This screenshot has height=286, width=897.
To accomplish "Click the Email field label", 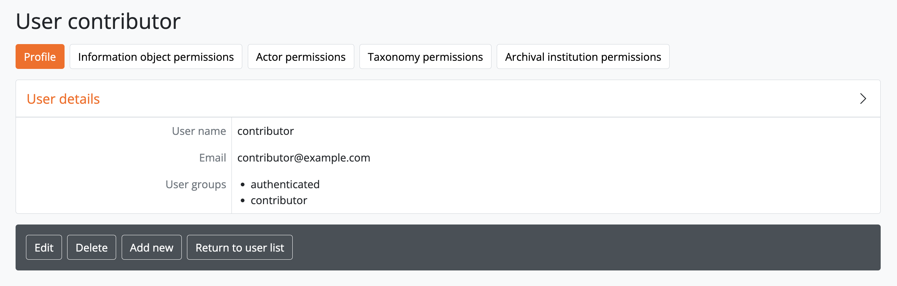I will tap(213, 158).
